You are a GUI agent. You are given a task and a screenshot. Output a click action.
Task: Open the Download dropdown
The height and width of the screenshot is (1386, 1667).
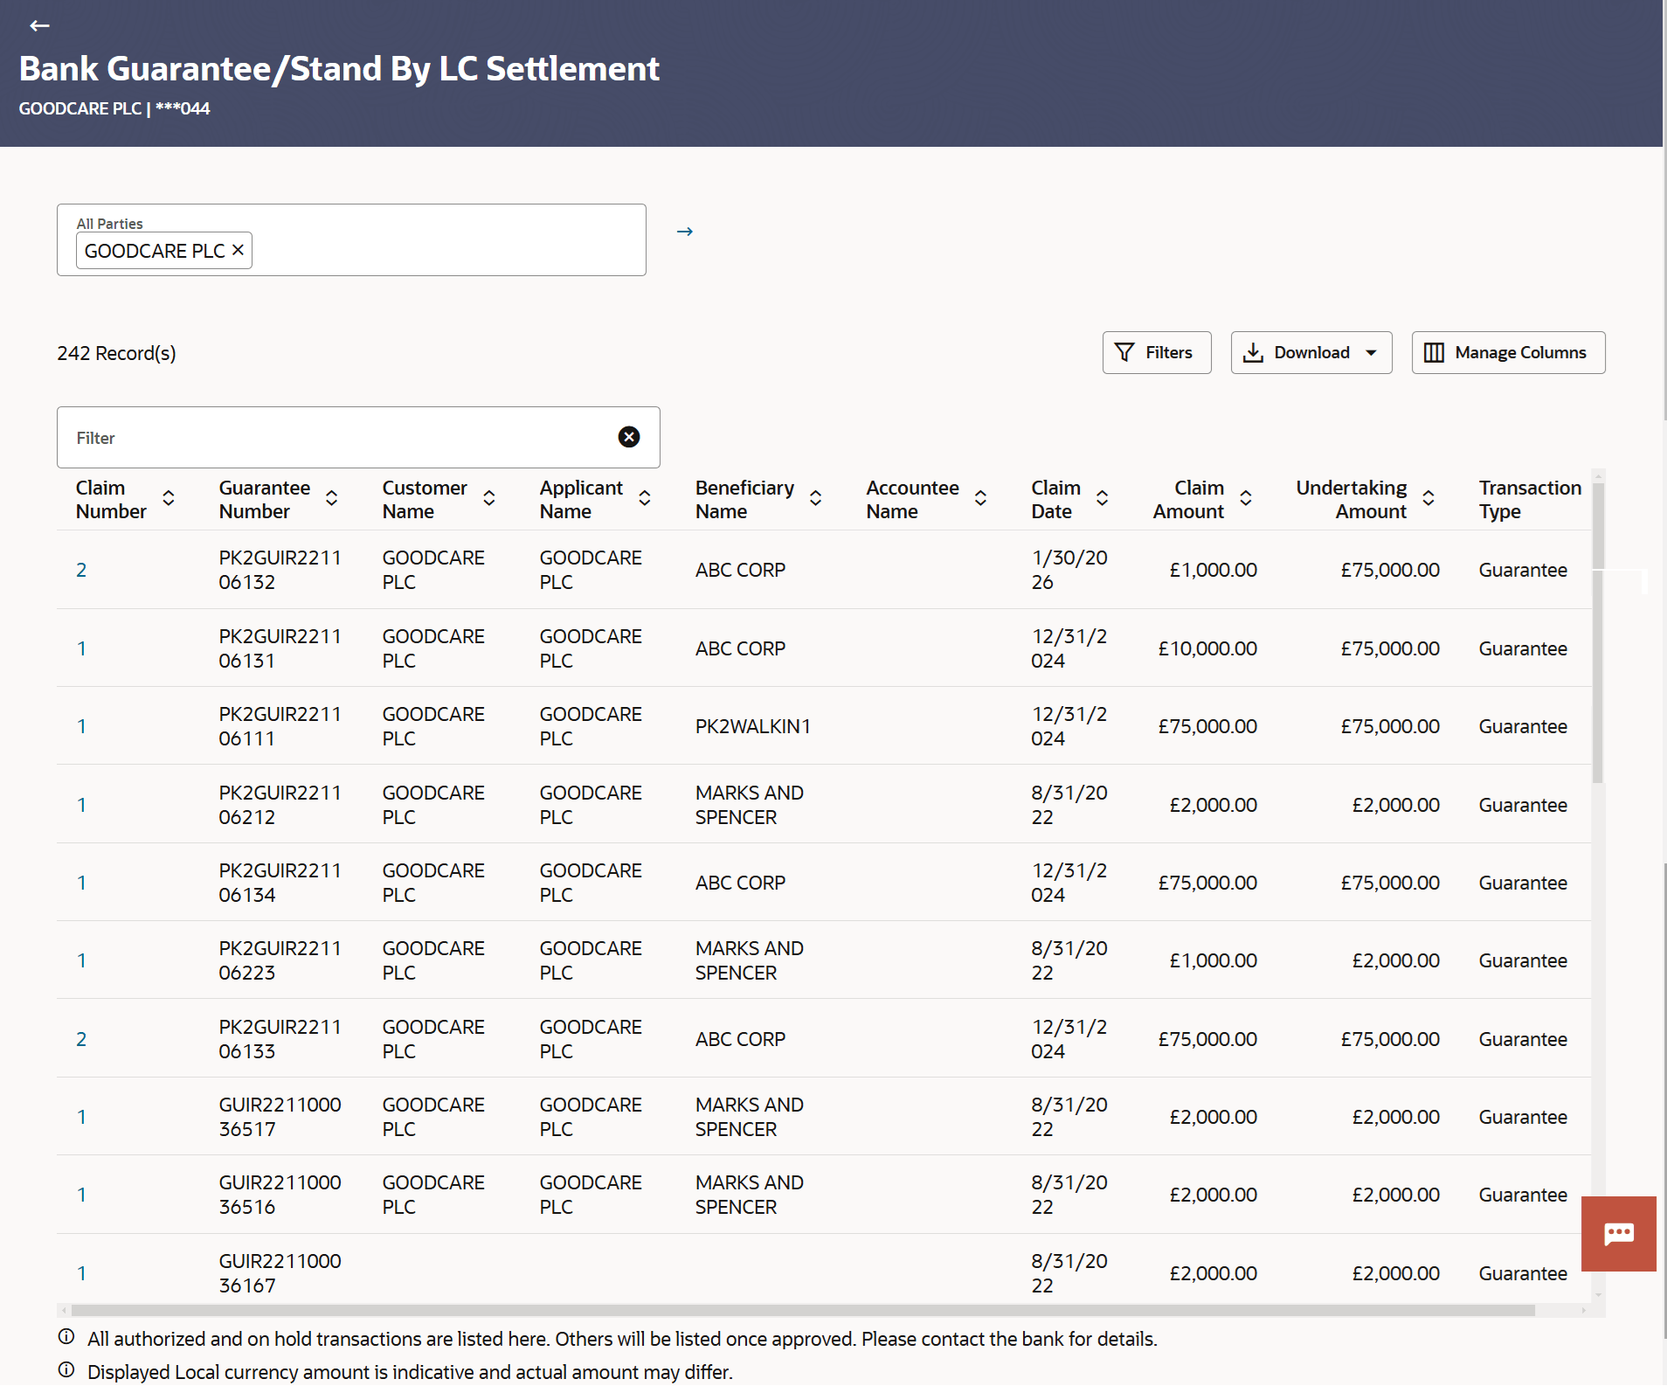point(1311,352)
